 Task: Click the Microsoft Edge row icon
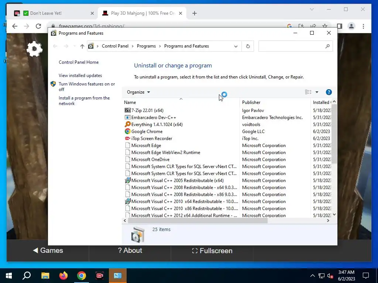point(127,145)
